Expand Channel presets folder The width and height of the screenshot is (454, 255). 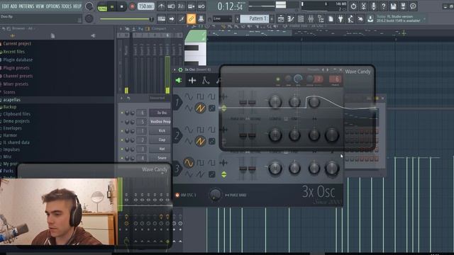click(18, 76)
